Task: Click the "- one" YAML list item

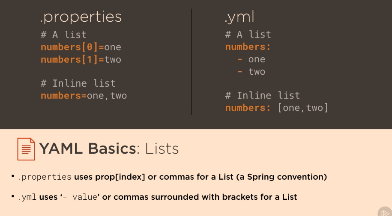Action: [x=251, y=59]
